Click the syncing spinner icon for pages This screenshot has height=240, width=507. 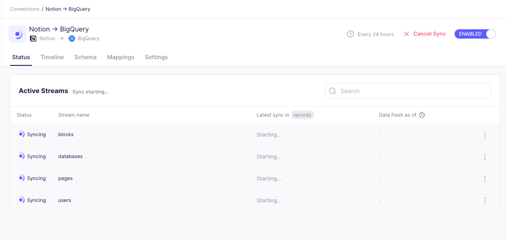click(21, 178)
